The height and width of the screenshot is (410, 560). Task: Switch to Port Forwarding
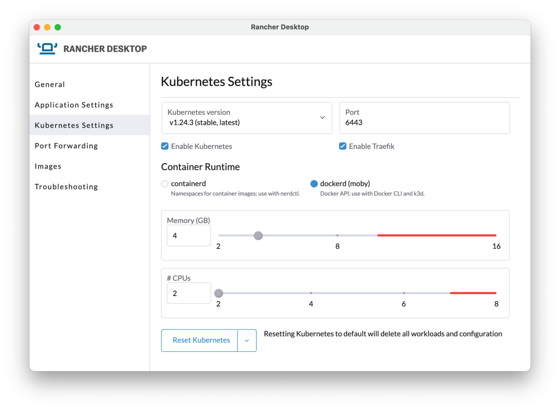click(x=66, y=146)
